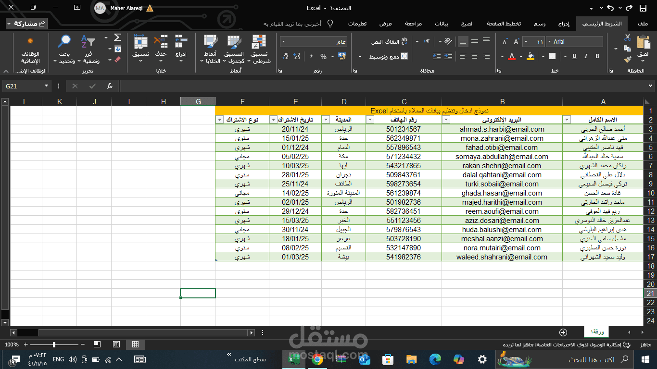Select the Format Painter brush icon
This screenshot has width=657, height=369.
tap(627, 59)
